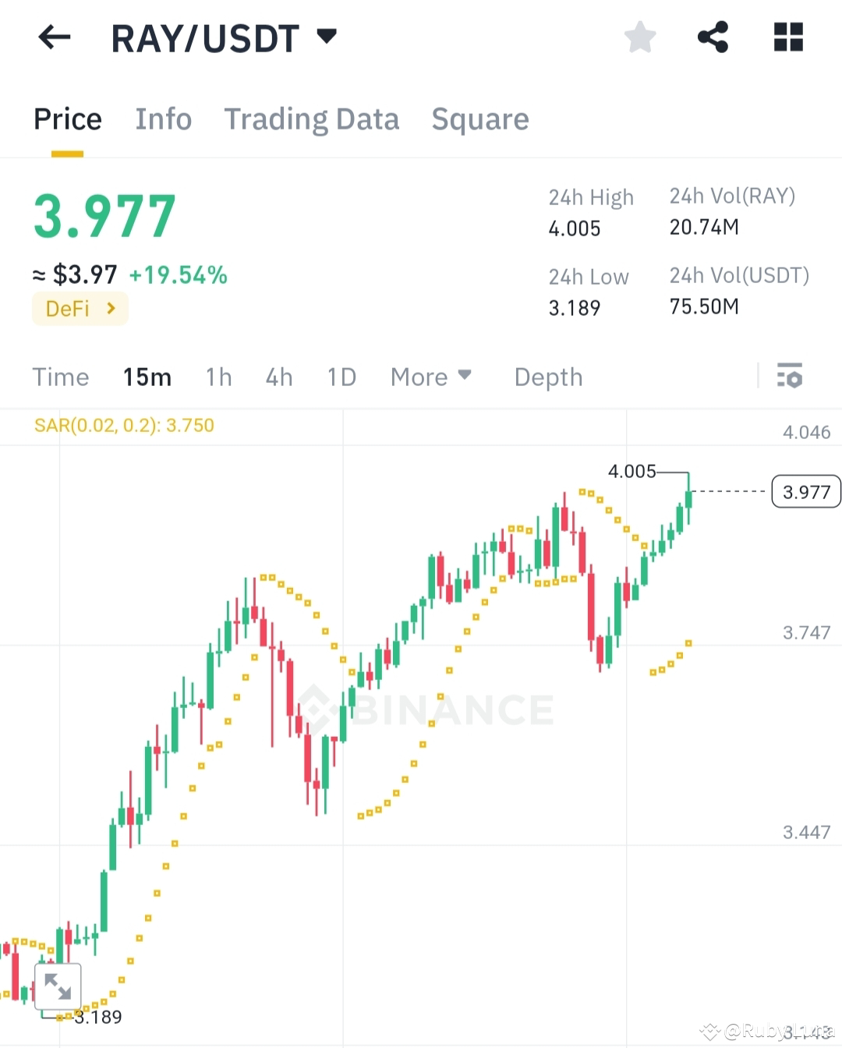
Task: Open the Info page for RAY
Action: [163, 119]
